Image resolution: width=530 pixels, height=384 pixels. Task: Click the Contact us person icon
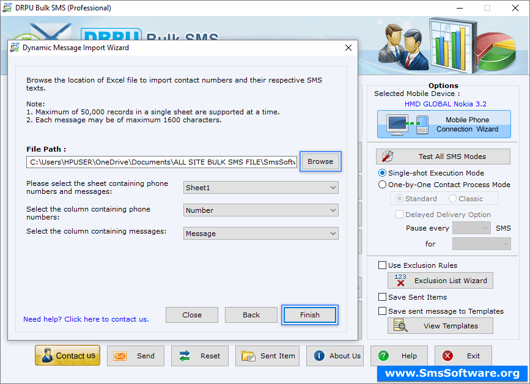(x=47, y=355)
